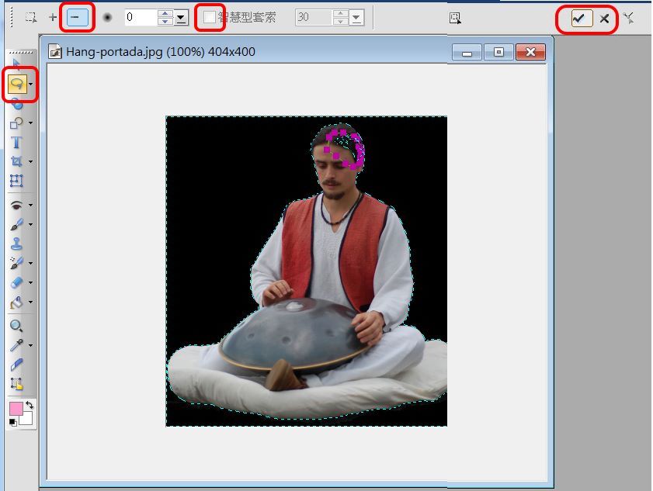Close the Hang-portada.jpg document window
This screenshot has width=653, height=491.
530,53
